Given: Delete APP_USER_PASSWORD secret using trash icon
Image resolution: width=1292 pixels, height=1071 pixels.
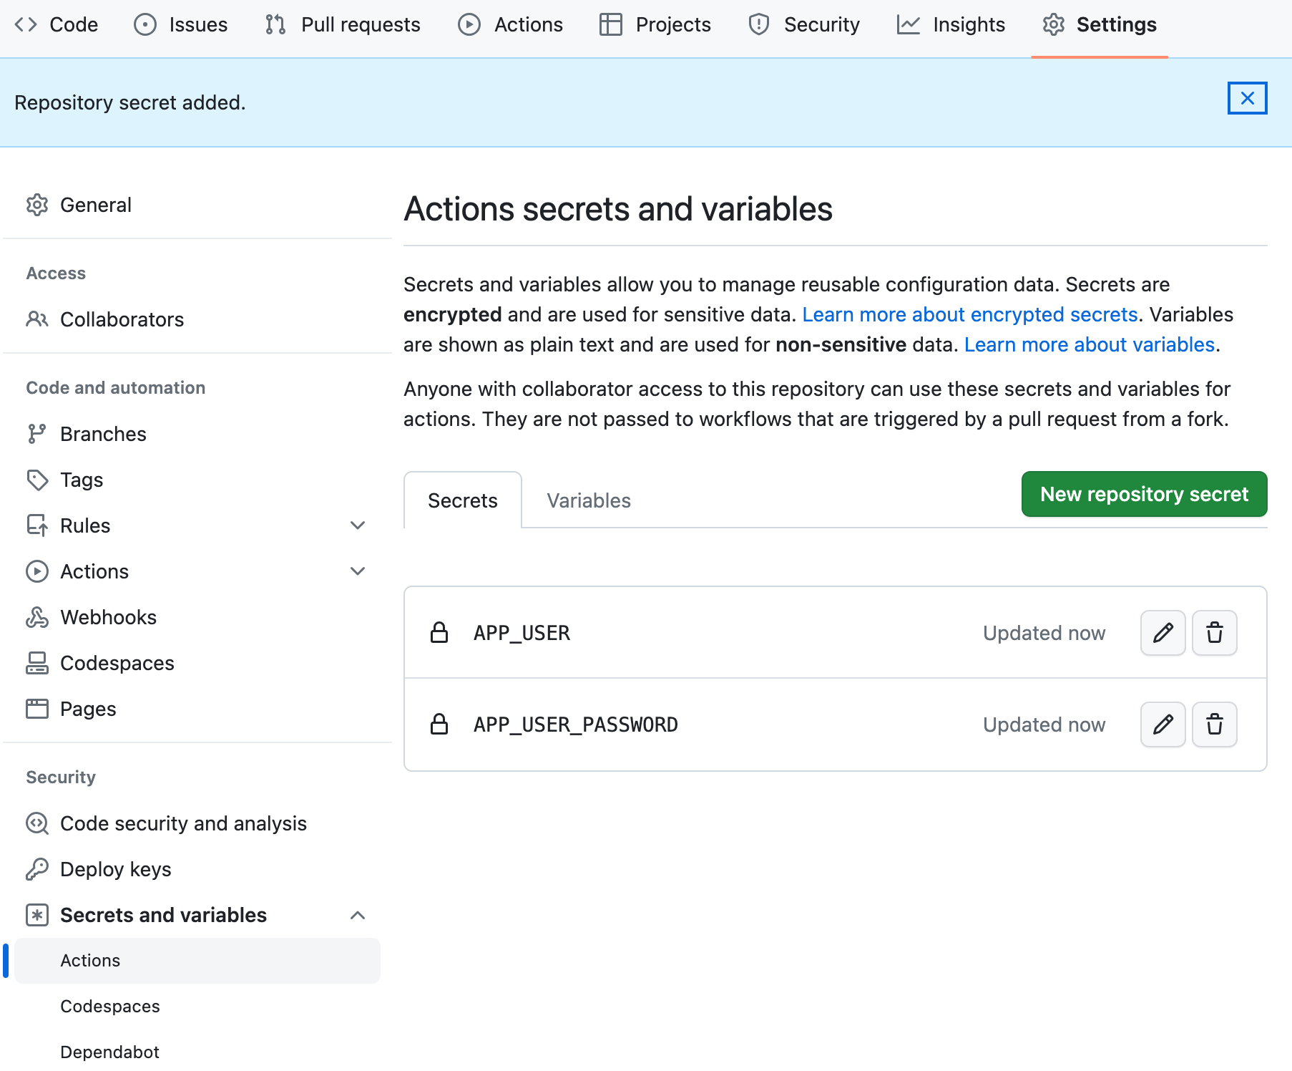Looking at the screenshot, I should 1214,724.
